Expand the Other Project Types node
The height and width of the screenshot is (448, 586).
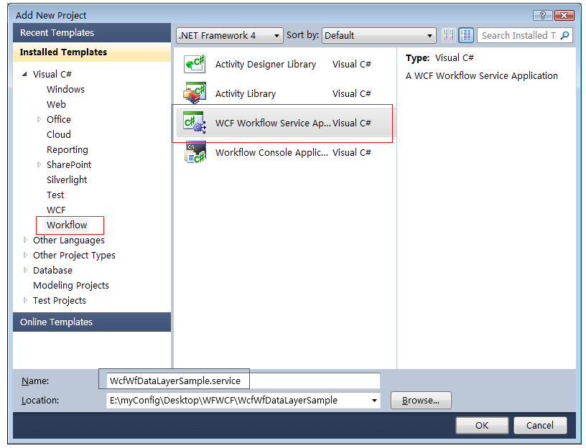(25, 255)
